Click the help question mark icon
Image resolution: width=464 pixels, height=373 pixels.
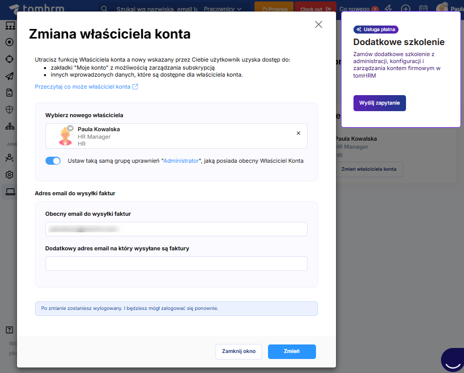9,330
